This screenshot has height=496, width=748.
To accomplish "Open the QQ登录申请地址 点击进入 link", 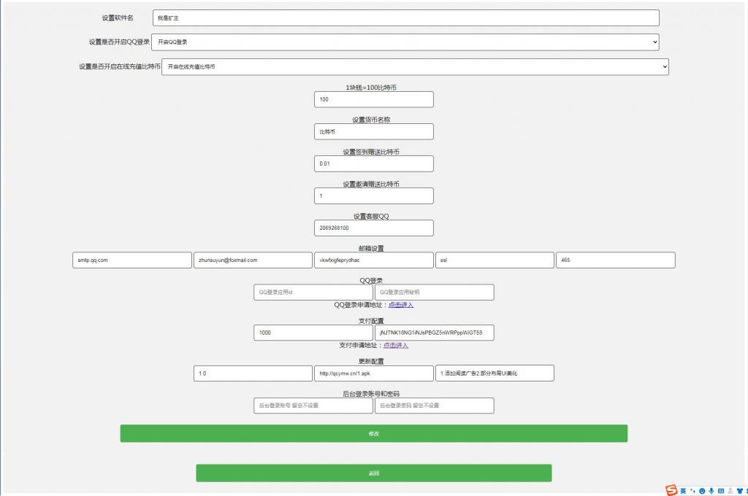I will coord(399,304).
